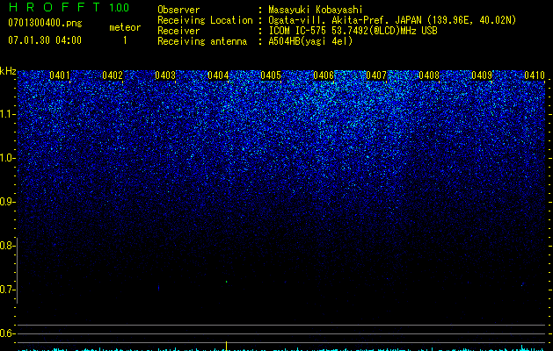Click the 0.8 kHz axis label
This screenshot has width=553, height=351.
[x=7, y=246]
